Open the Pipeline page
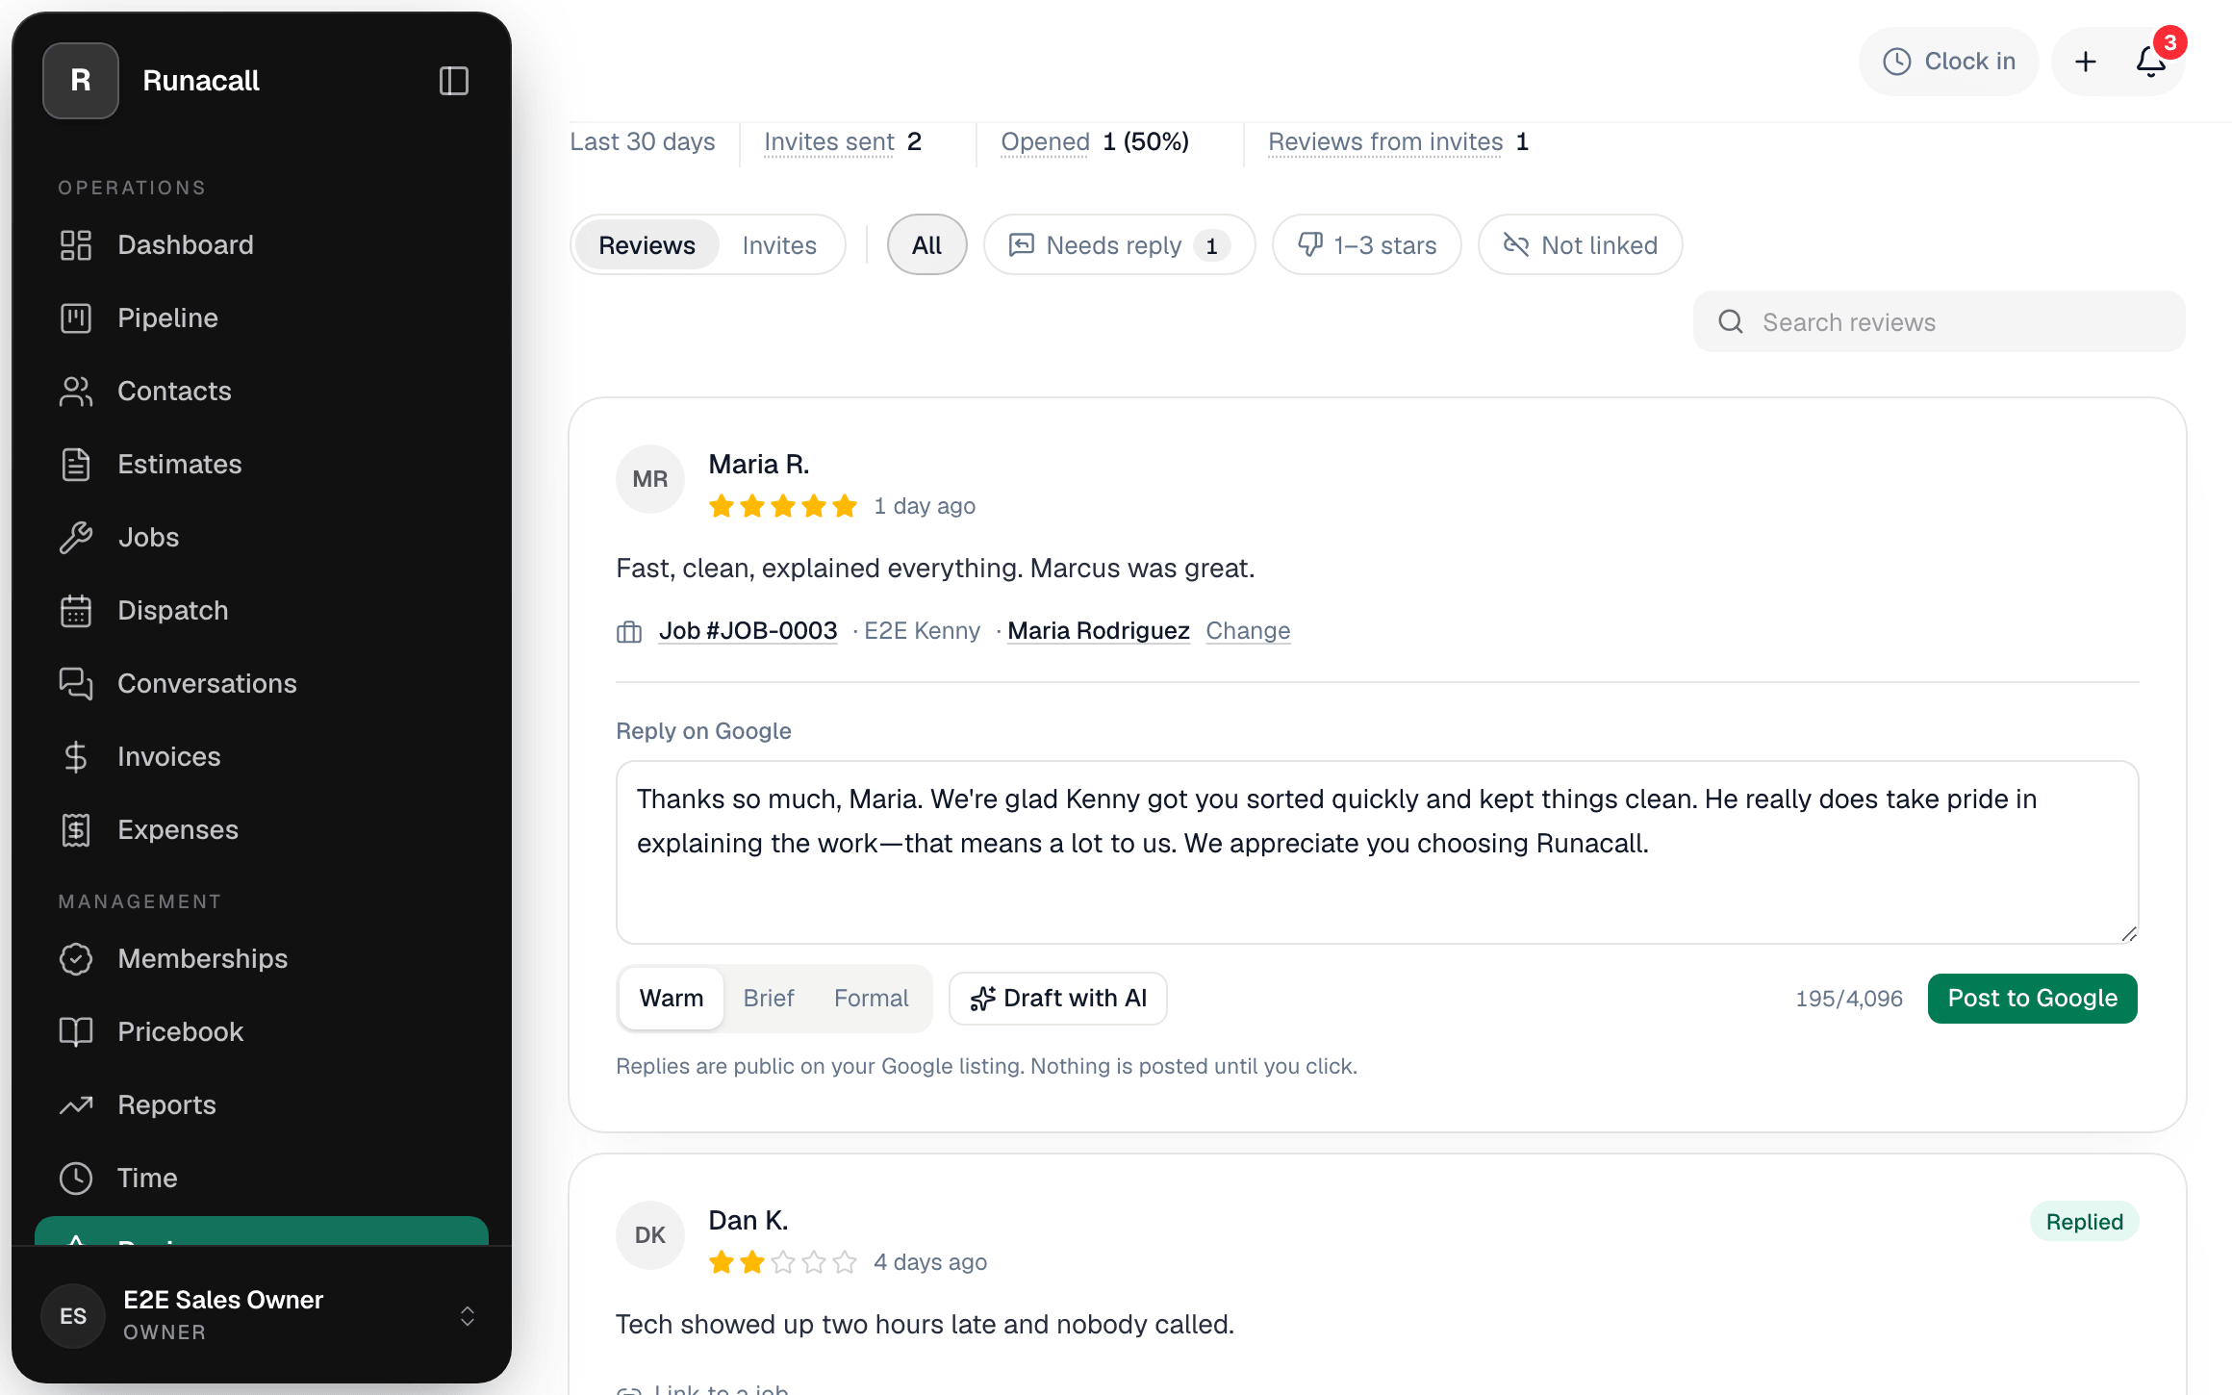This screenshot has height=1395, width=2232. [261, 317]
